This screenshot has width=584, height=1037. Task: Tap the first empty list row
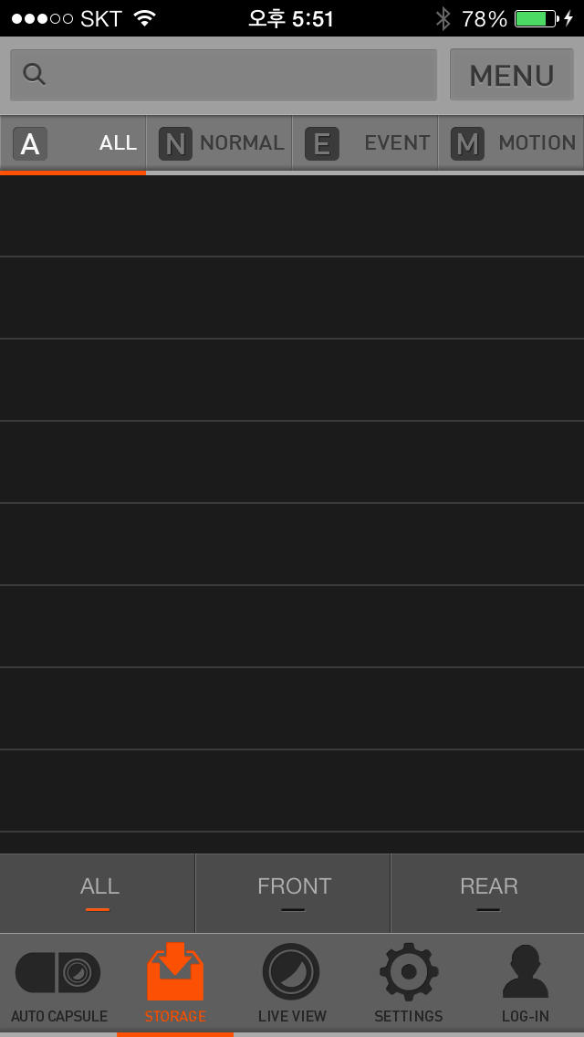pos(292,216)
